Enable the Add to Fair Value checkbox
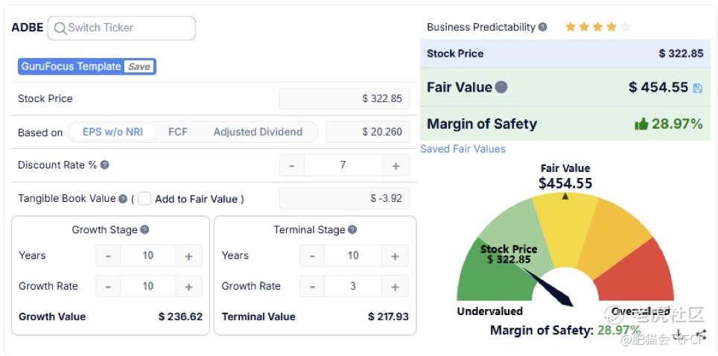The width and height of the screenshot is (718, 356). point(144,199)
